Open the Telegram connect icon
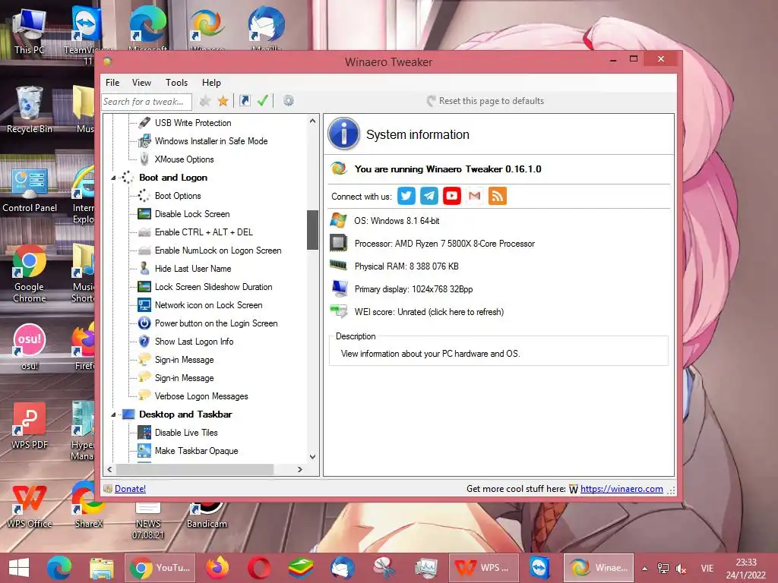Screen dimensions: 778x583 click(x=429, y=196)
